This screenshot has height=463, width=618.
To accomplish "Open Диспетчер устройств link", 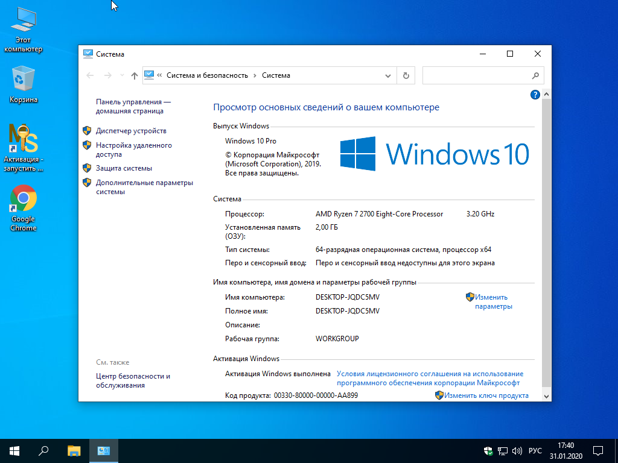I will pyautogui.click(x=131, y=131).
